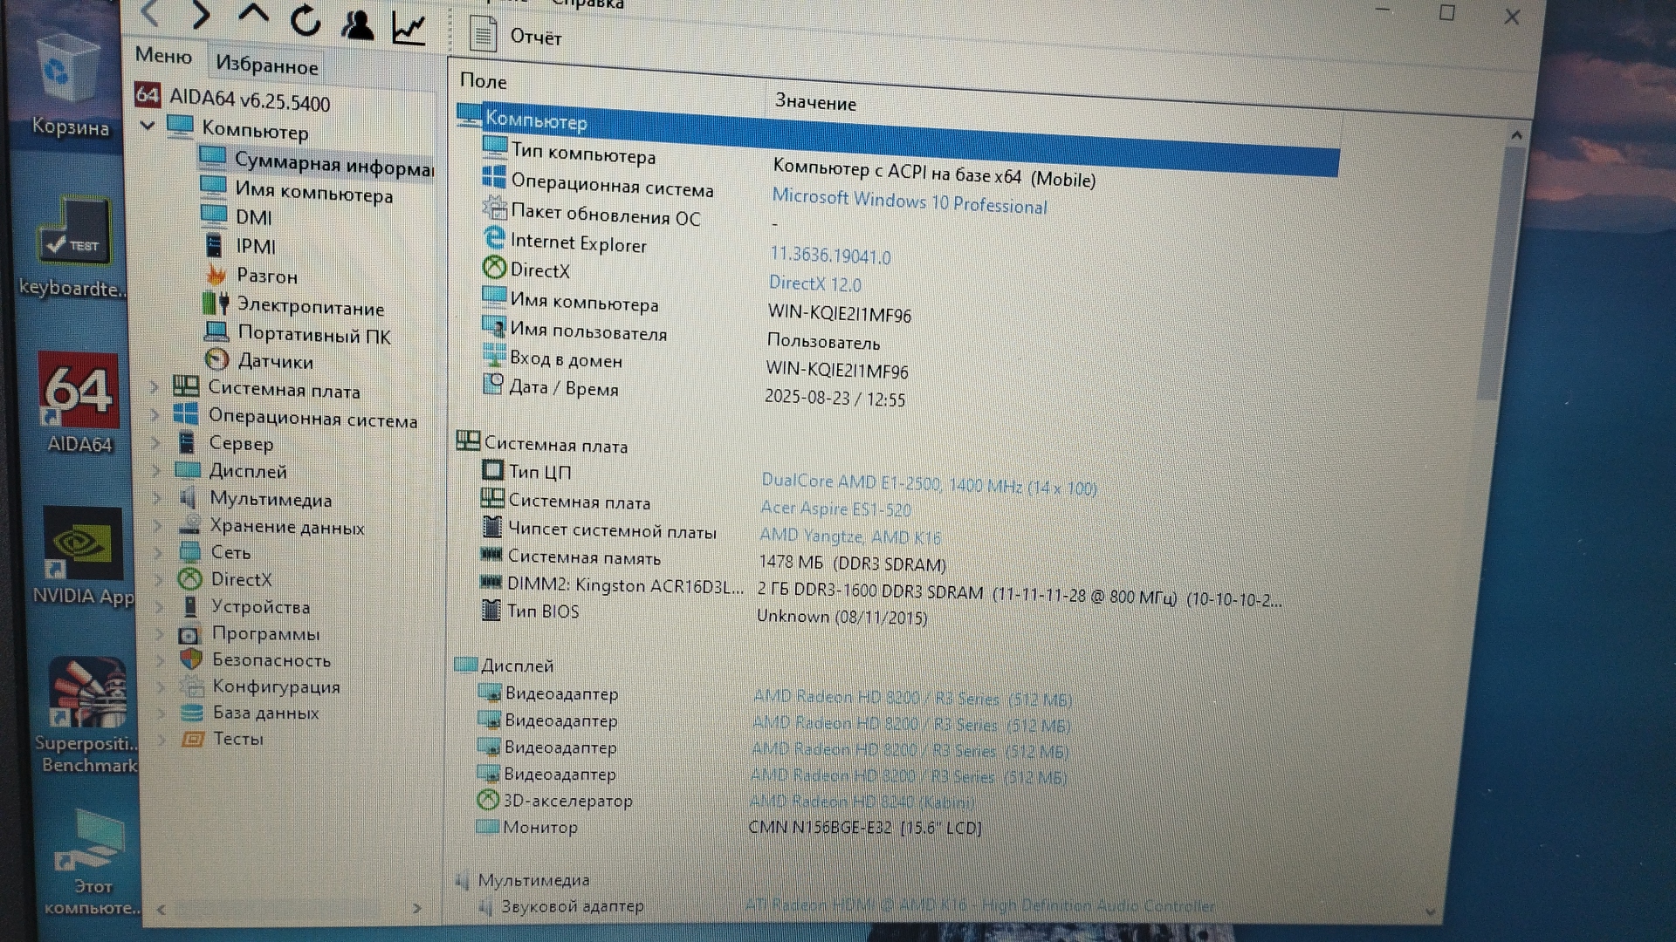Expand the Дисплей tree node
This screenshot has height=942, width=1676.
pos(156,471)
